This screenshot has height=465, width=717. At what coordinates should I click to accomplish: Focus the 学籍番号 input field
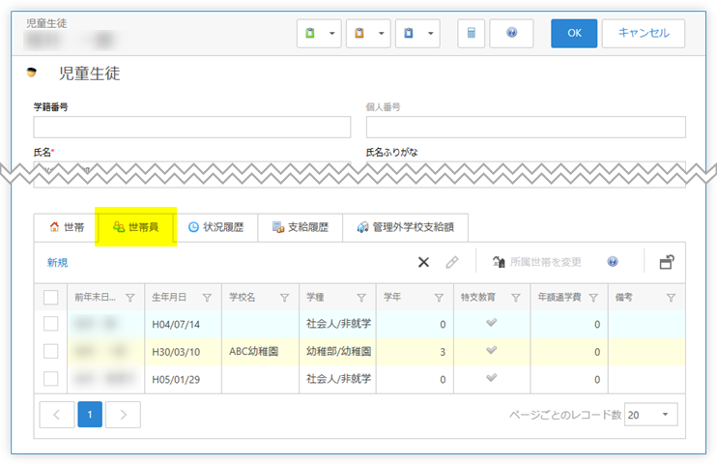pos(192,127)
